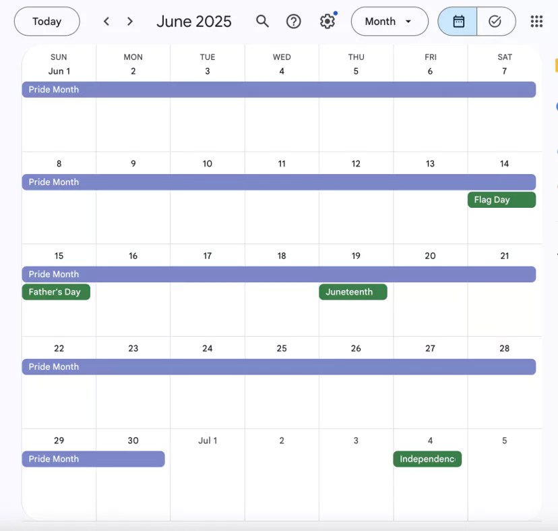Viewport: 558px width, 531px height.
Task: Switch to Tasks view checkmark icon
Action: [x=495, y=22]
